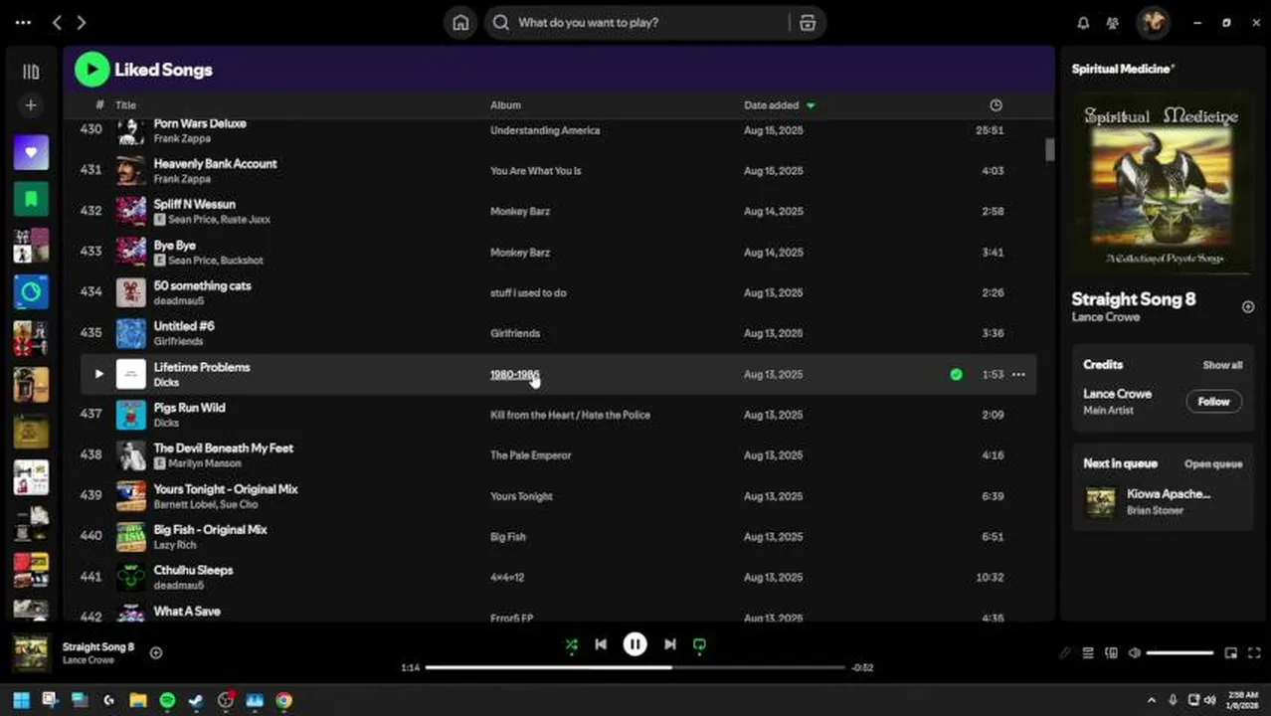Adjust the Spotify volume slider
This screenshot has height=716, width=1271.
[x=1180, y=653]
